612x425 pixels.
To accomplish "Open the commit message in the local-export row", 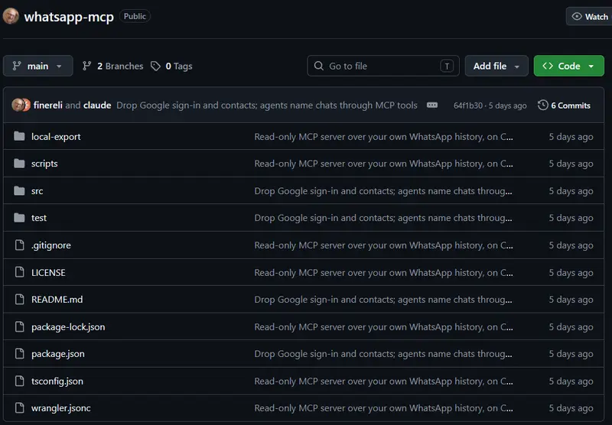I will (x=384, y=137).
